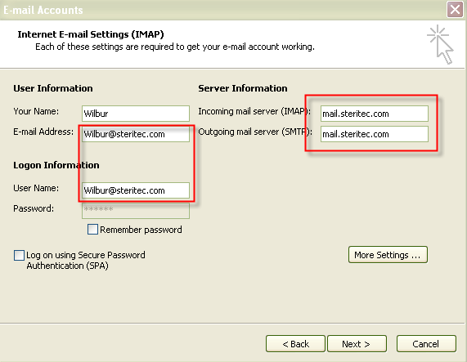The width and height of the screenshot is (467, 362).
Task: Close the E-mail Accounts dialog
Action: pos(455,10)
